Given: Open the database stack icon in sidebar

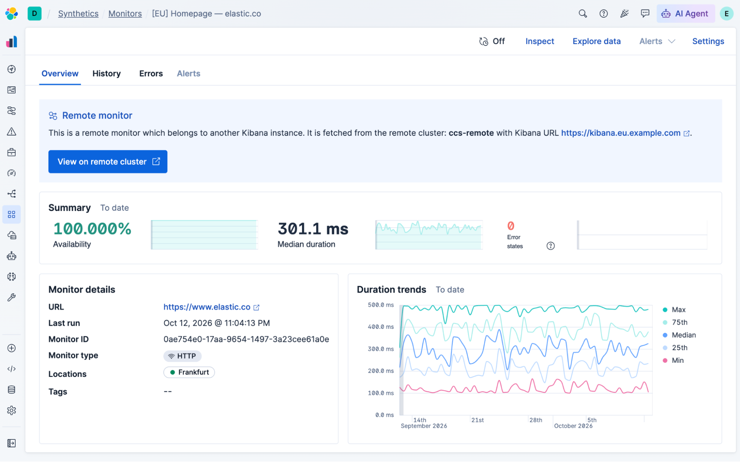Looking at the screenshot, I should tap(11, 389).
